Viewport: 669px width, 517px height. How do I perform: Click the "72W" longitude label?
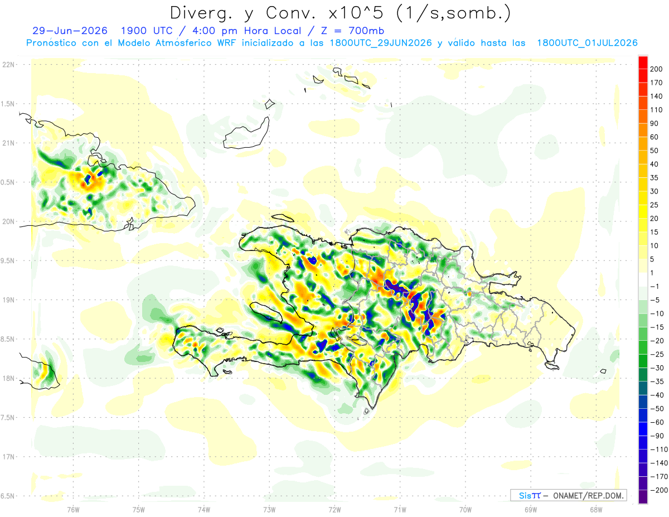click(334, 509)
